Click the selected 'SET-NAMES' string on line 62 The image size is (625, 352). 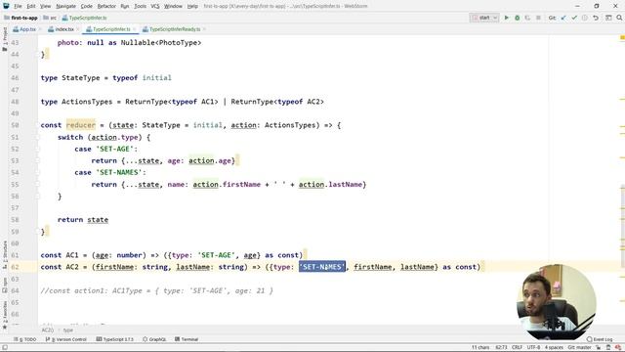(322, 267)
